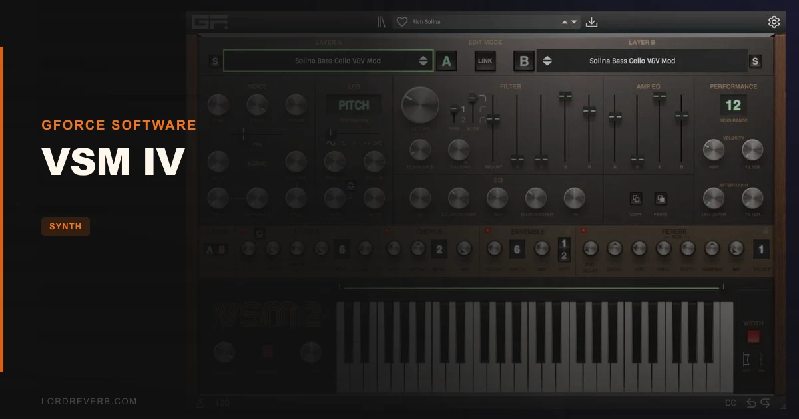Click the filter Tracking knob
This screenshot has width=799, height=419.
(459, 150)
